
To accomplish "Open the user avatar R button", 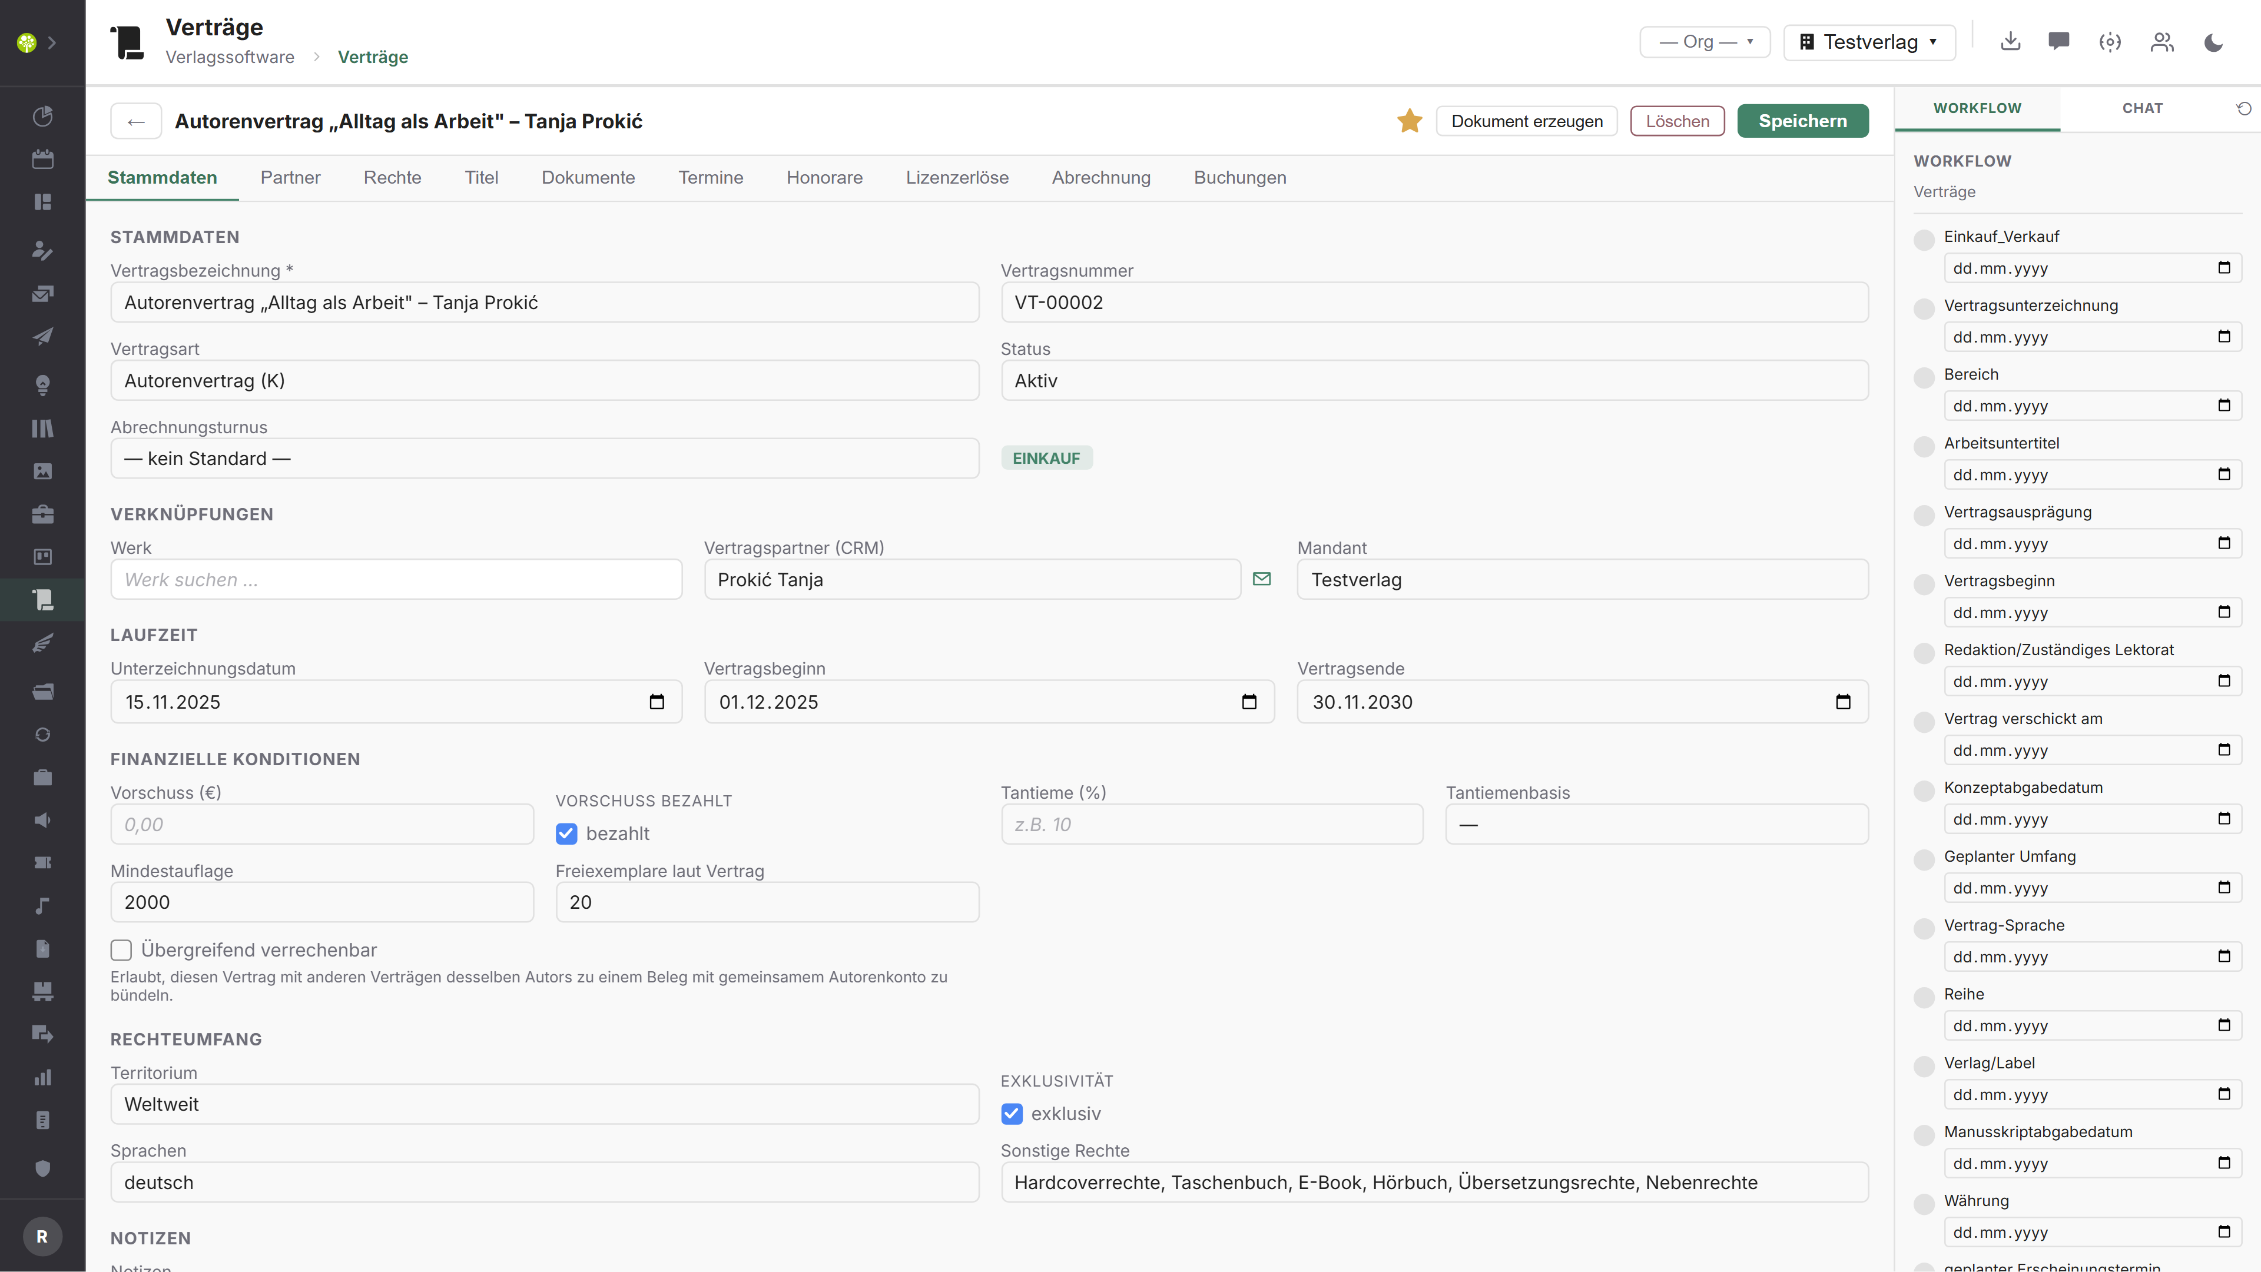I will [x=42, y=1236].
